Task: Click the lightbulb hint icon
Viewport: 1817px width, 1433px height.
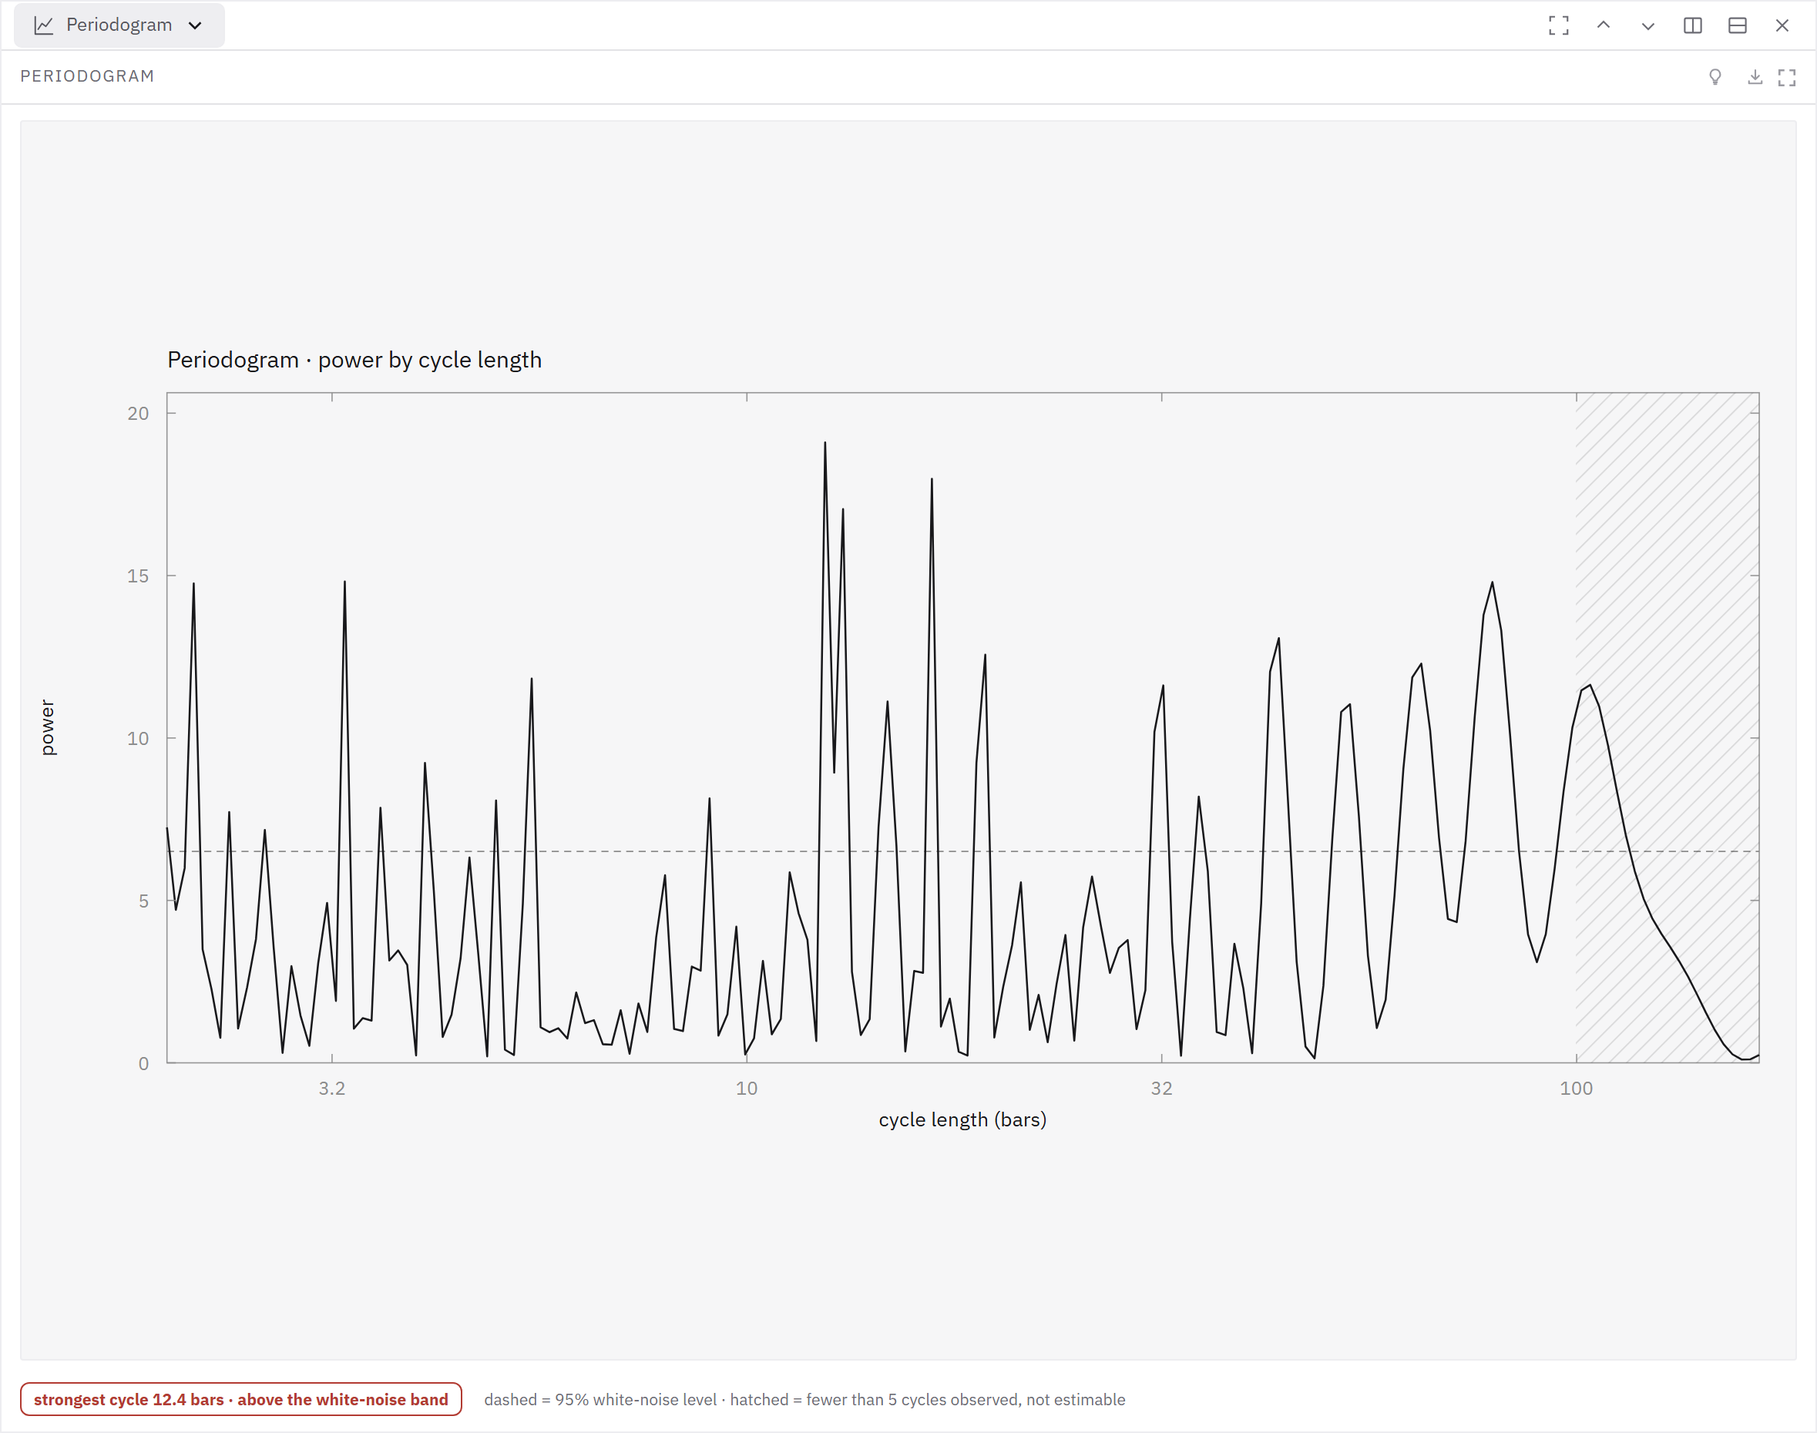Action: point(1715,77)
